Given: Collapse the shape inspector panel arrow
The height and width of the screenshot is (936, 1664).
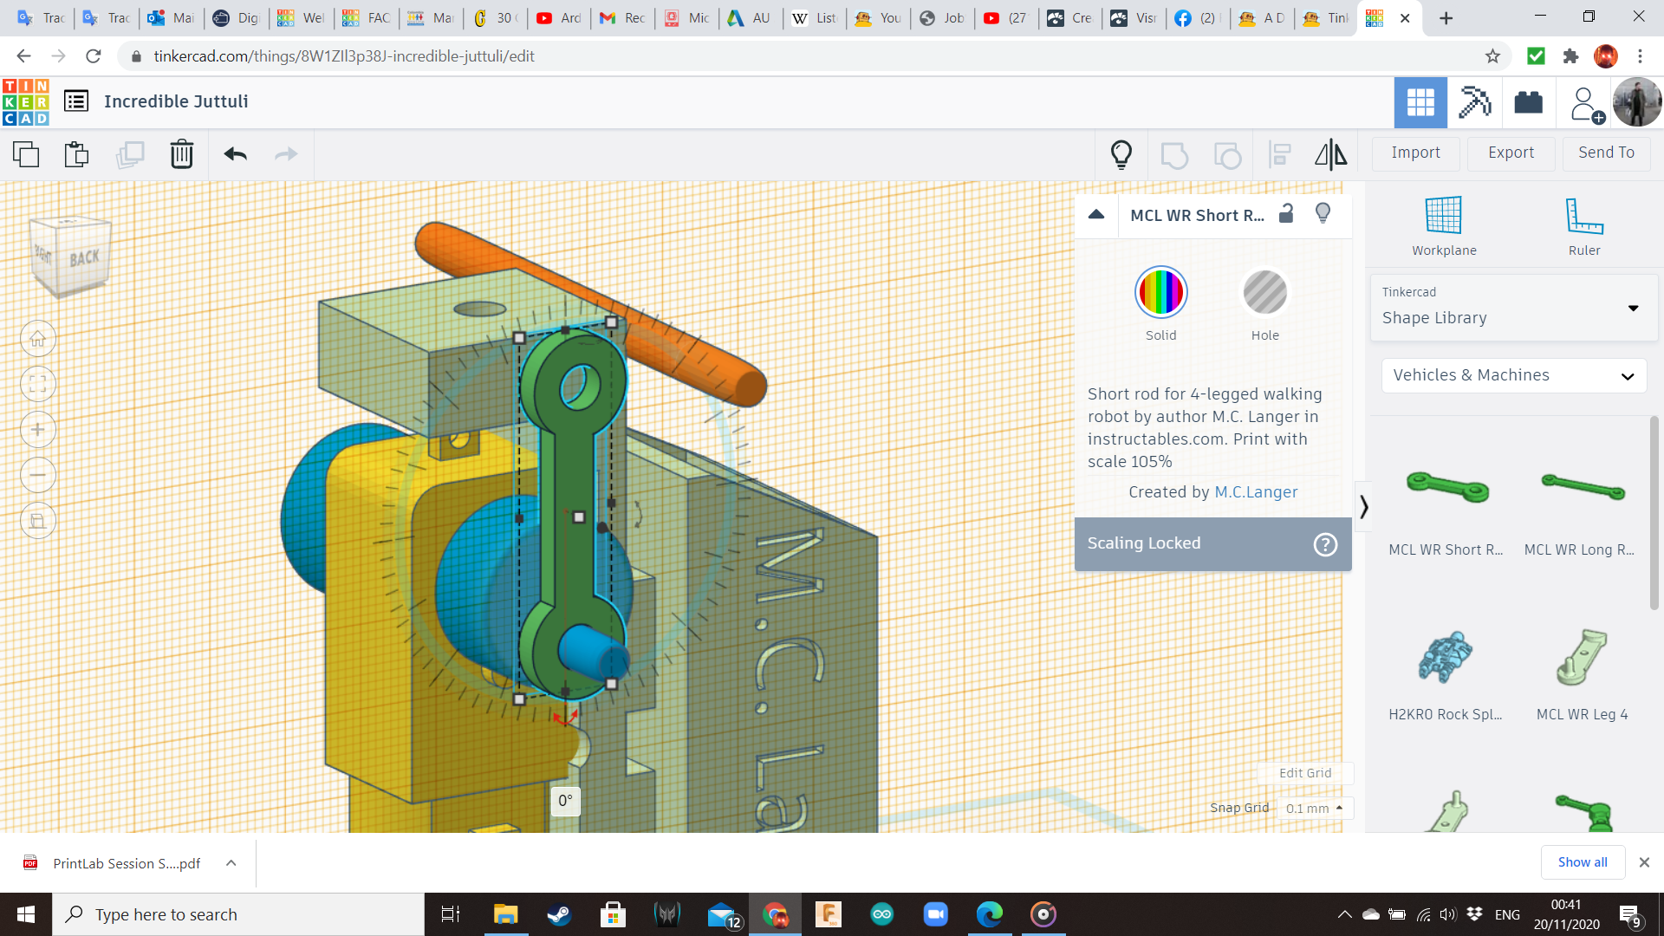Looking at the screenshot, I should (x=1096, y=214).
